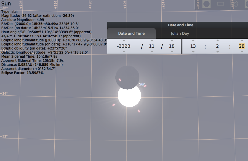
Task: Raise the hour above 13
Action: [193, 40]
